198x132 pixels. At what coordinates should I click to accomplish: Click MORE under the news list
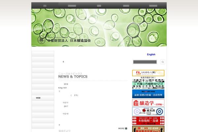coord(123,128)
